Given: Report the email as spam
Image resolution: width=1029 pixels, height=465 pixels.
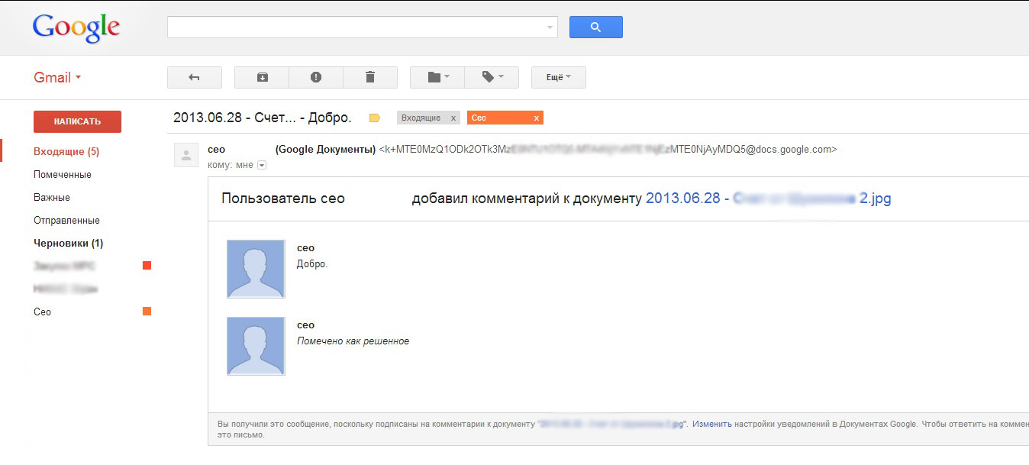Looking at the screenshot, I should [x=316, y=76].
